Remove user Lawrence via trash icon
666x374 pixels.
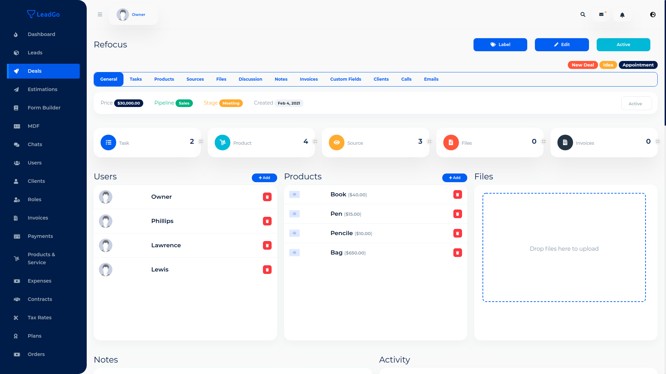(267, 246)
